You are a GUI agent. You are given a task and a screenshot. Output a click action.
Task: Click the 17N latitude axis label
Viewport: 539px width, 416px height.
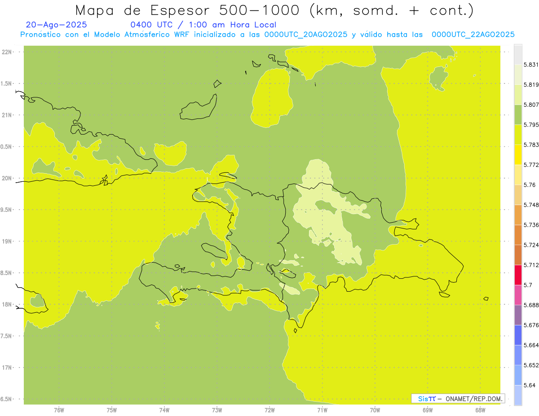pos(6,368)
